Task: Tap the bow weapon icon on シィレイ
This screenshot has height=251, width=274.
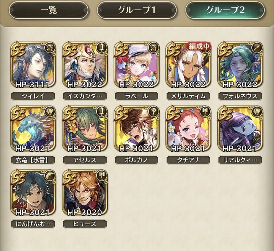Action: [50, 48]
